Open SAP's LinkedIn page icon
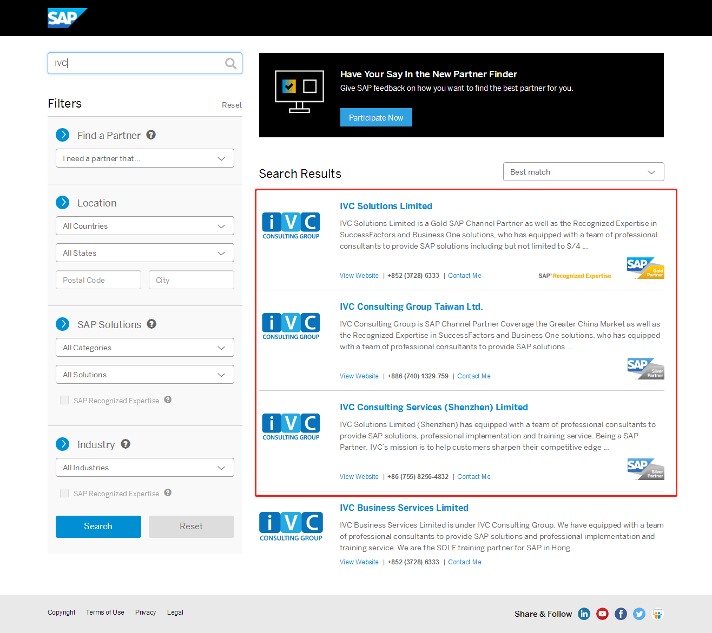Image resolution: width=712 pixels, height=633 pixels. click(x=584, y=614)
